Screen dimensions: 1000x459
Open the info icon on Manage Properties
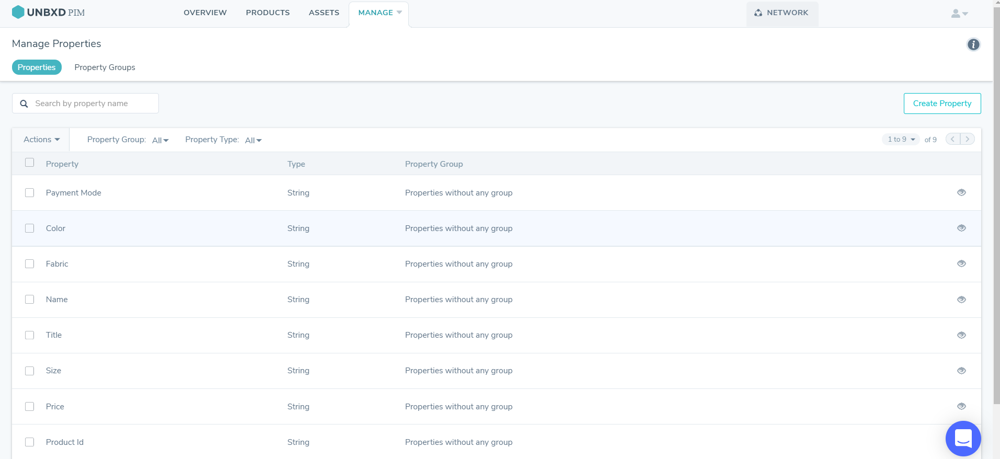973,44
